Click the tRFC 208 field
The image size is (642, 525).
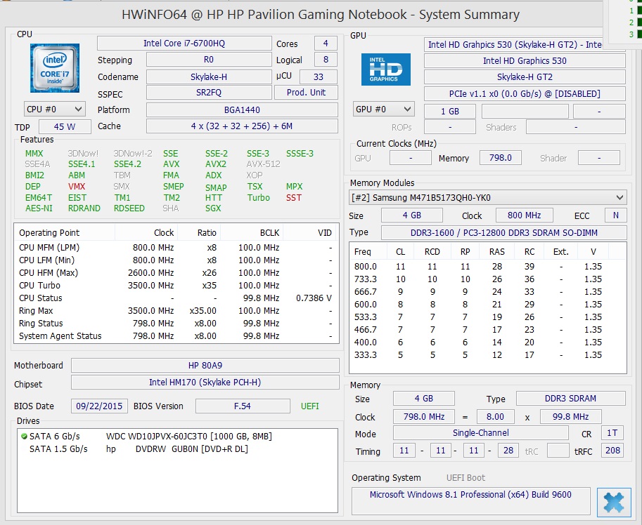click(x=612, y=451)
